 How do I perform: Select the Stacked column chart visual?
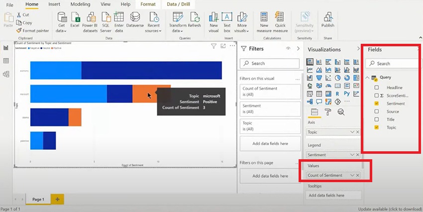pos(319,62)
